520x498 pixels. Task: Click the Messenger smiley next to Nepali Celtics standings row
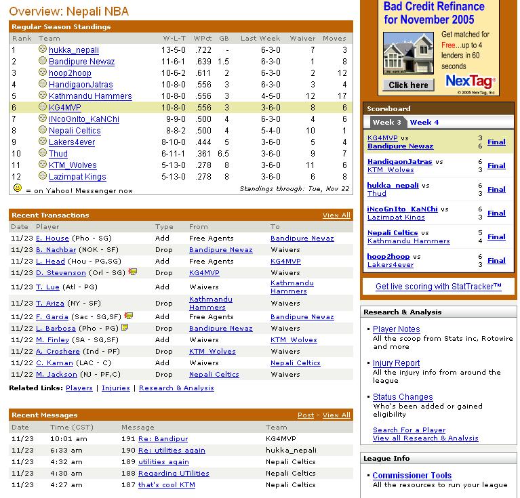click(x=43, y=130)
